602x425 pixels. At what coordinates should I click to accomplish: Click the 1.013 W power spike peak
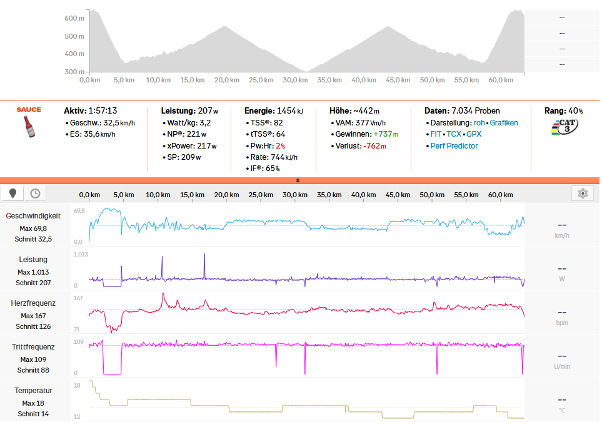point(204,255)
